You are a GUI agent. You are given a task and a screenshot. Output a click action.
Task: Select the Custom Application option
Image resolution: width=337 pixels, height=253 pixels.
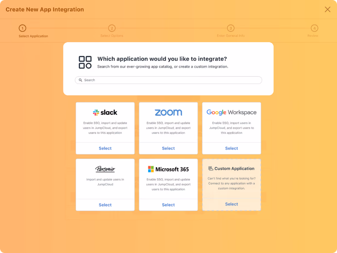tap(232, 204)
